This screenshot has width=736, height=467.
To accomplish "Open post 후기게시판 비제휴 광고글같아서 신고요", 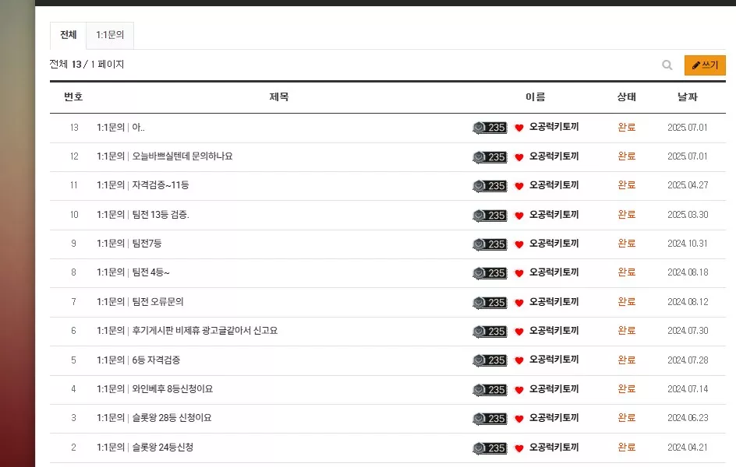I will pos(204,331).
